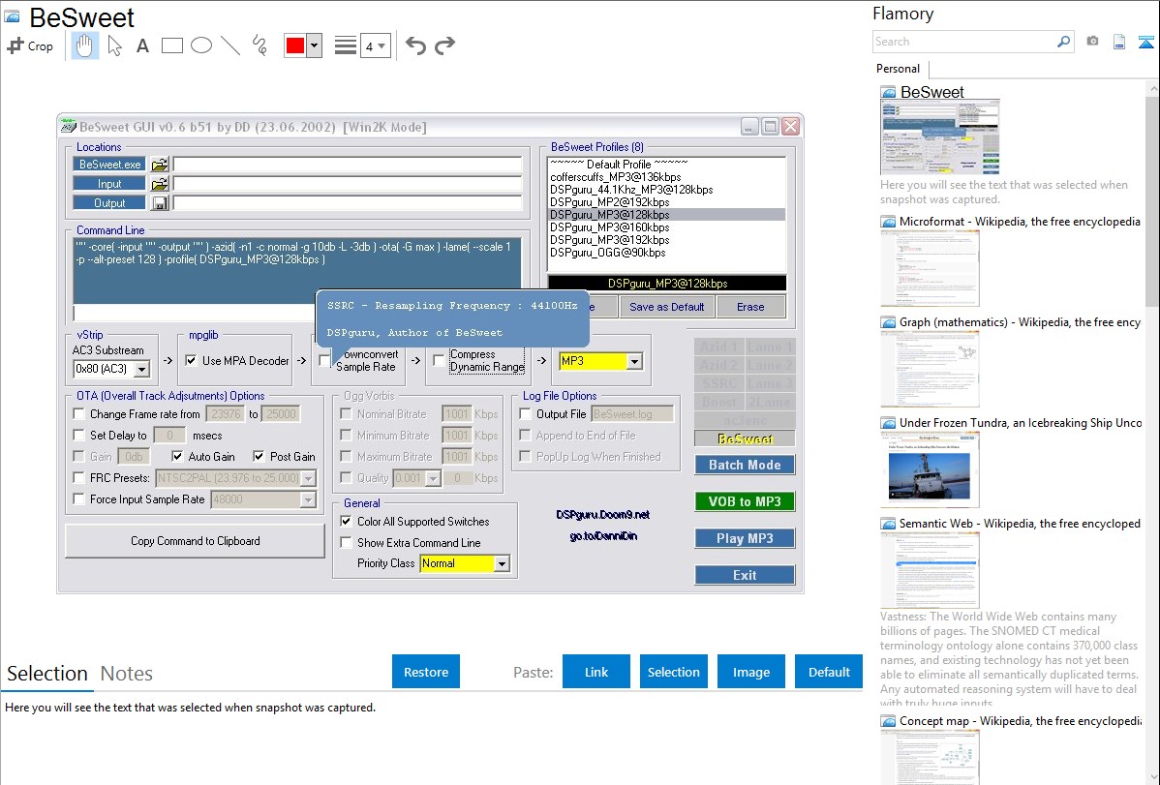The width and height of the screenshot is (1160, 785).
Task: Open the BeSweet snapshot thumbnail
Action: point(939,137)
